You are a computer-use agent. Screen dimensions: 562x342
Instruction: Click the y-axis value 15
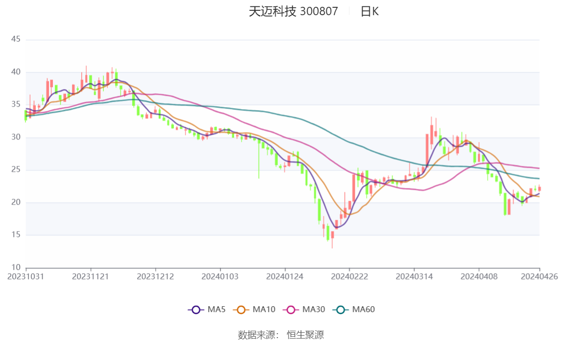click(x=16, y=234)
